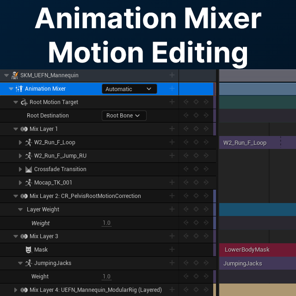This screenshot has height=296, width=296.
Task: Click the W2_Run_F_Jump_RU animation icon
Action: tap(29, 156)
